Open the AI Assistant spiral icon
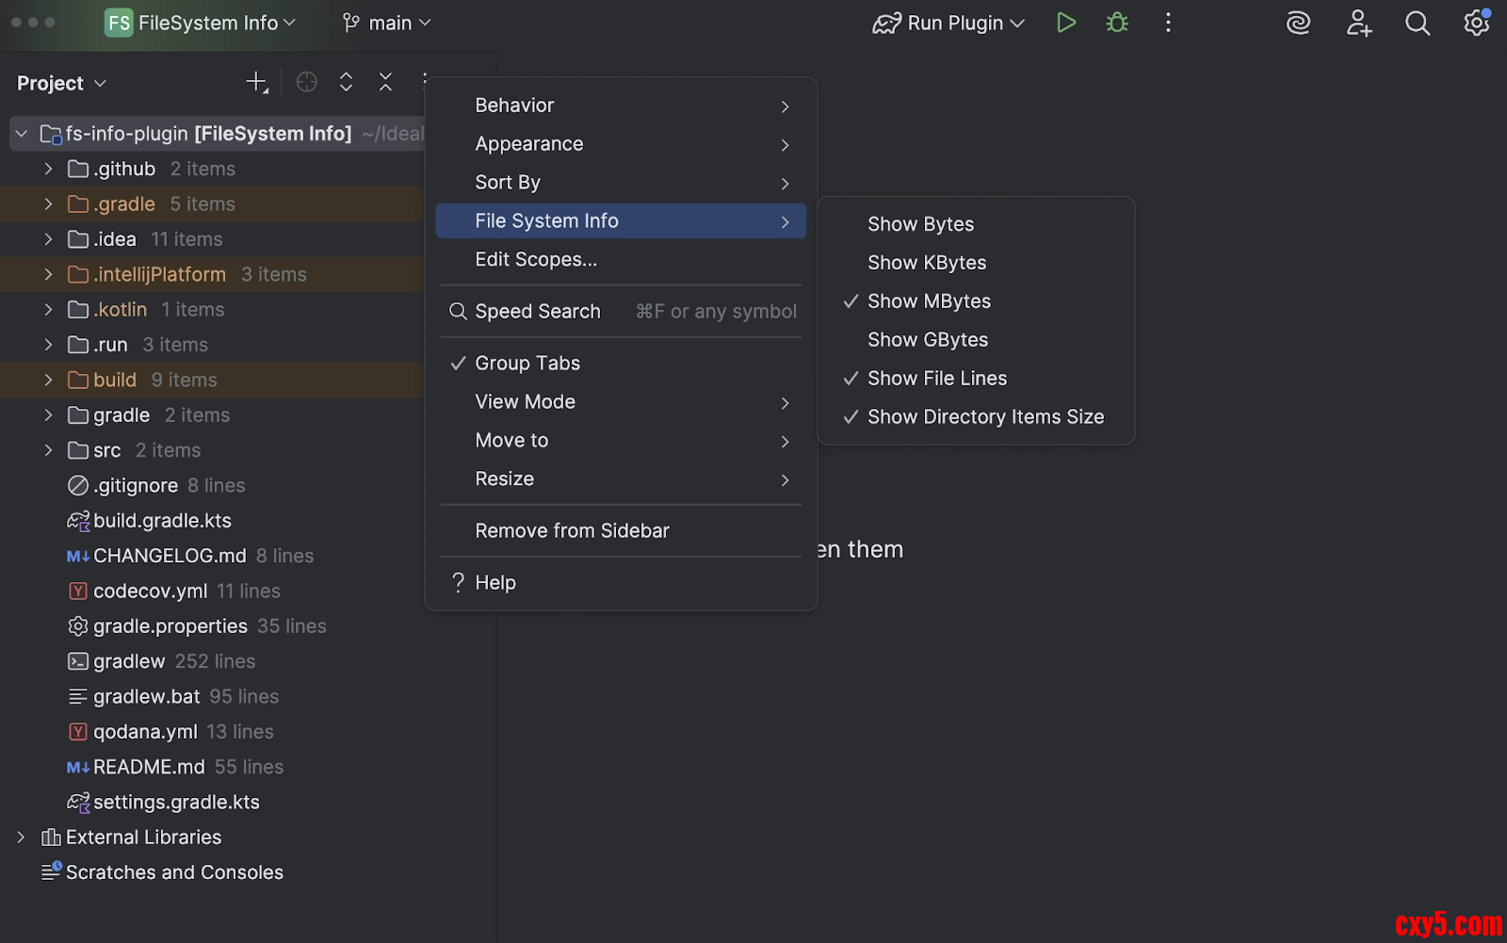This screenshot has height=943, width=1507. tap(1298, 23)
